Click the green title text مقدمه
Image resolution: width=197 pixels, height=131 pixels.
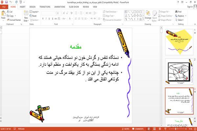(x=76, y=47)
